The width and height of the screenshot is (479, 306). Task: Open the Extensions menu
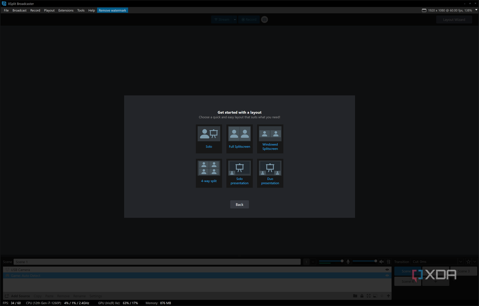pos(66,11)
